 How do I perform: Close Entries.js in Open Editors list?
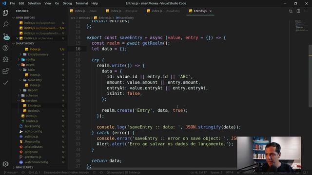pyautogui.click(x=18, y=38)
